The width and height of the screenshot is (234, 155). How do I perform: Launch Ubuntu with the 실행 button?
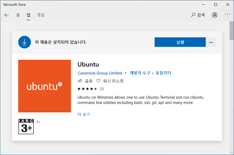tap(180, 42)
